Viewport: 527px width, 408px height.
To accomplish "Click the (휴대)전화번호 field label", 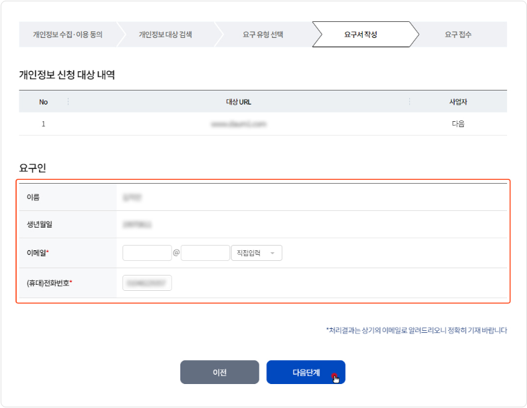I will pos(49,283).
